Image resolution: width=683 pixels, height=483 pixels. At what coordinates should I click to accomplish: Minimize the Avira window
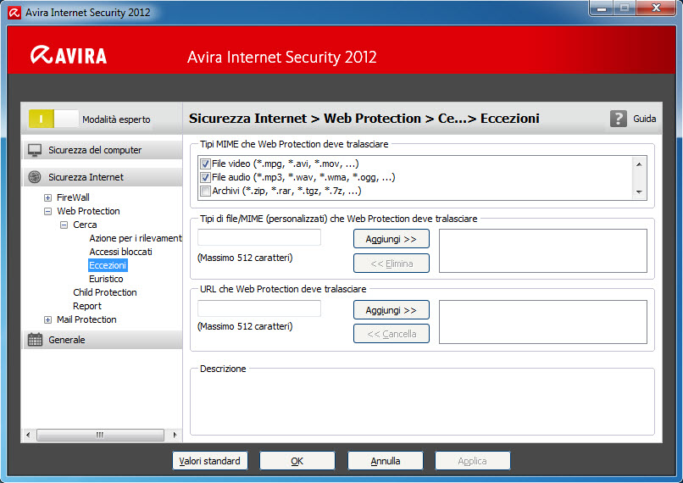pos(602,8)
